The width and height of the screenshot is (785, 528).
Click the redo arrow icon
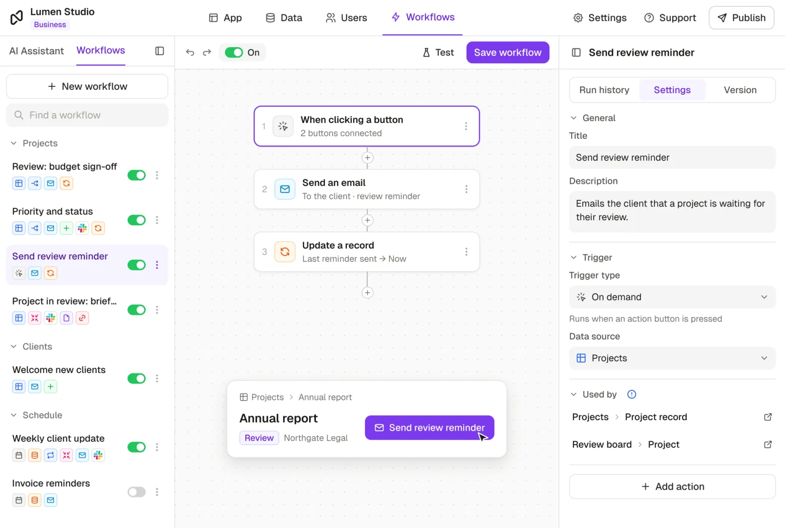click(207, 52)
